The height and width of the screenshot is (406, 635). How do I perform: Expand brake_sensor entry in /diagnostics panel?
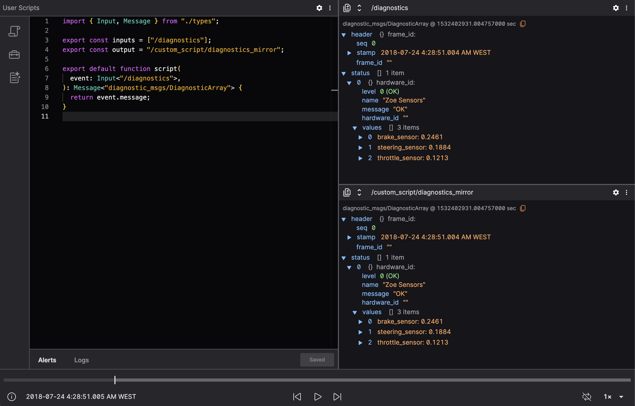pos(360,137)
